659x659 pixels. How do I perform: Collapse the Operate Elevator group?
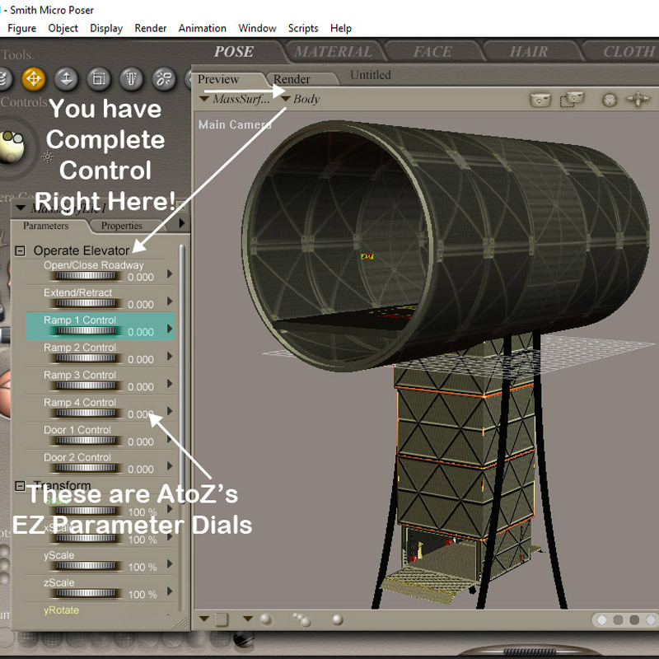pyautogui.click(x=20, y=251)
